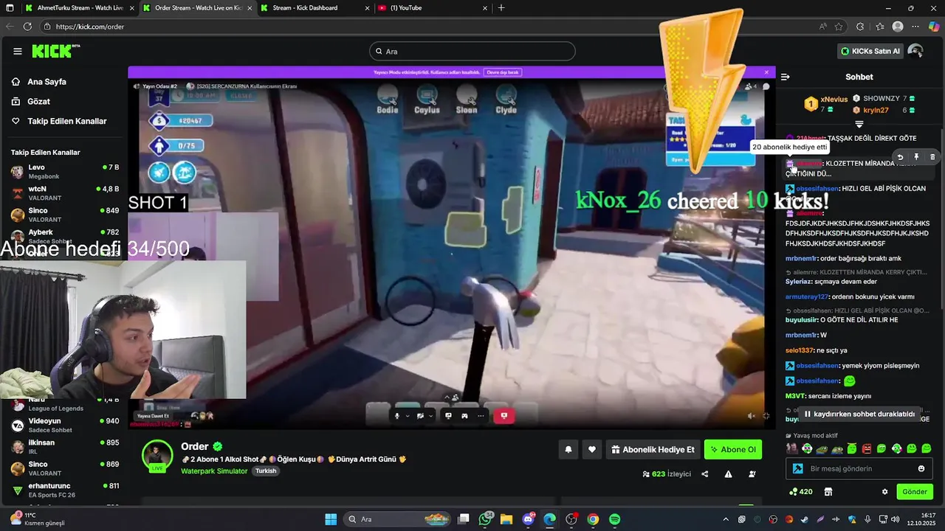This screenshot has width=945, height=531.
Task: Click Abonelik Hediye Et button
Action: coord(653,449)
